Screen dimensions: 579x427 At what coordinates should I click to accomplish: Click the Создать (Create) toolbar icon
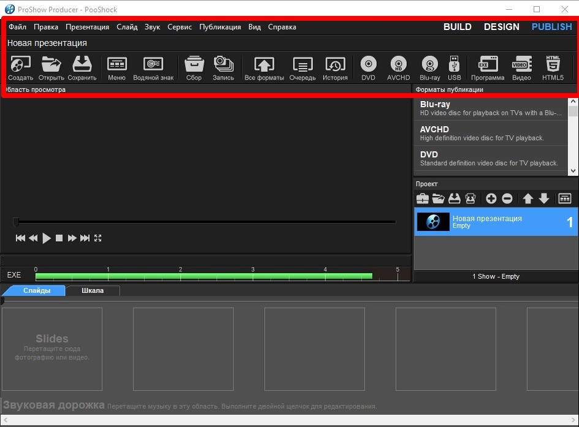pos(21,68)
